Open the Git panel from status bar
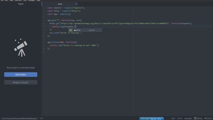This screenshot has width=213, height=120. pos(208,118)
